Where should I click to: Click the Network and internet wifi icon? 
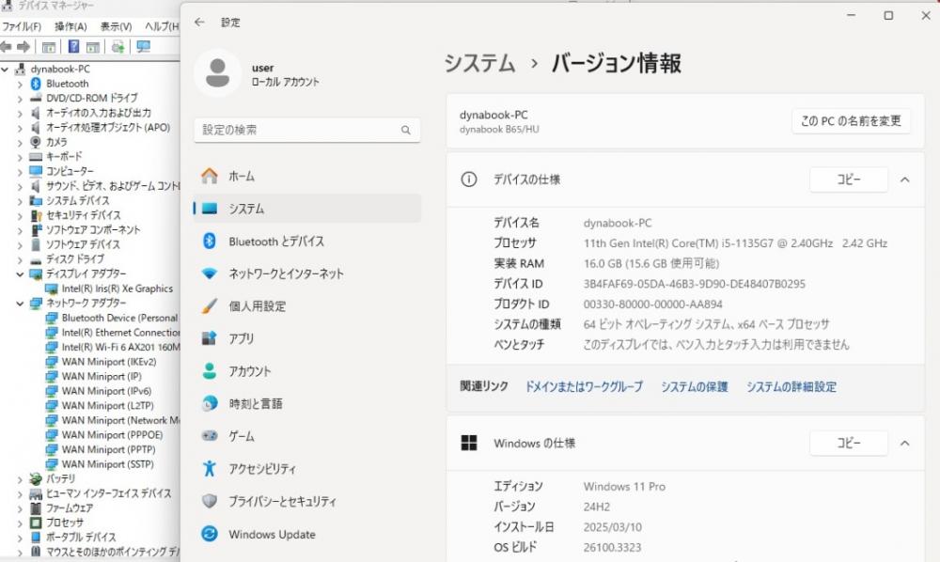click(210, 273)
